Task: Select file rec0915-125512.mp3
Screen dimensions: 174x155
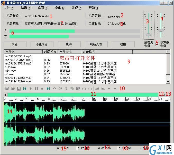Action: tap(18, 63)
